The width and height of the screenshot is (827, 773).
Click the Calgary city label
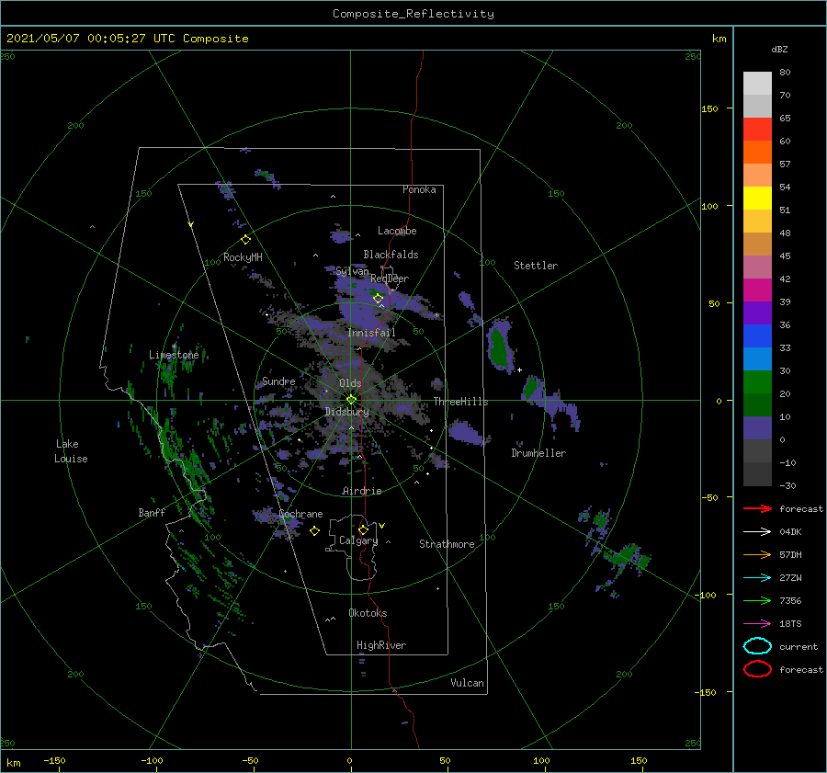[358, 540]
